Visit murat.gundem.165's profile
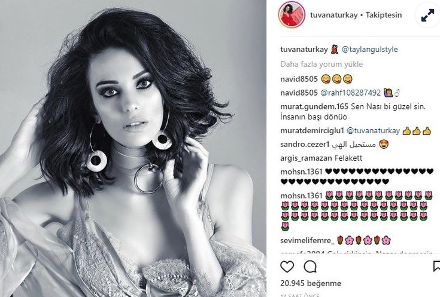The width and height of the screenshot is (440, 297). tap(314, 106)
